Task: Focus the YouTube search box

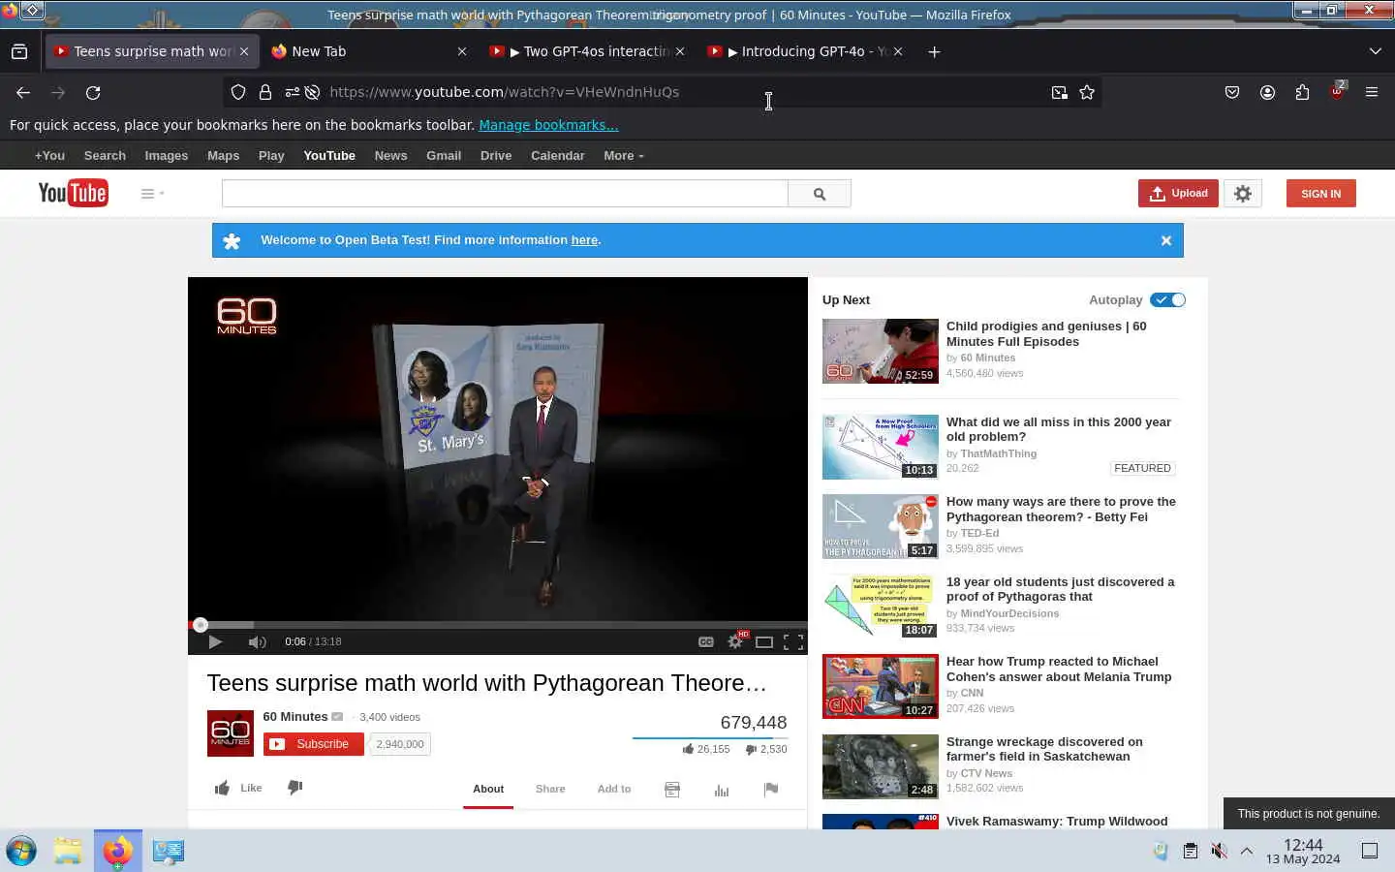Action: [505, 194]
